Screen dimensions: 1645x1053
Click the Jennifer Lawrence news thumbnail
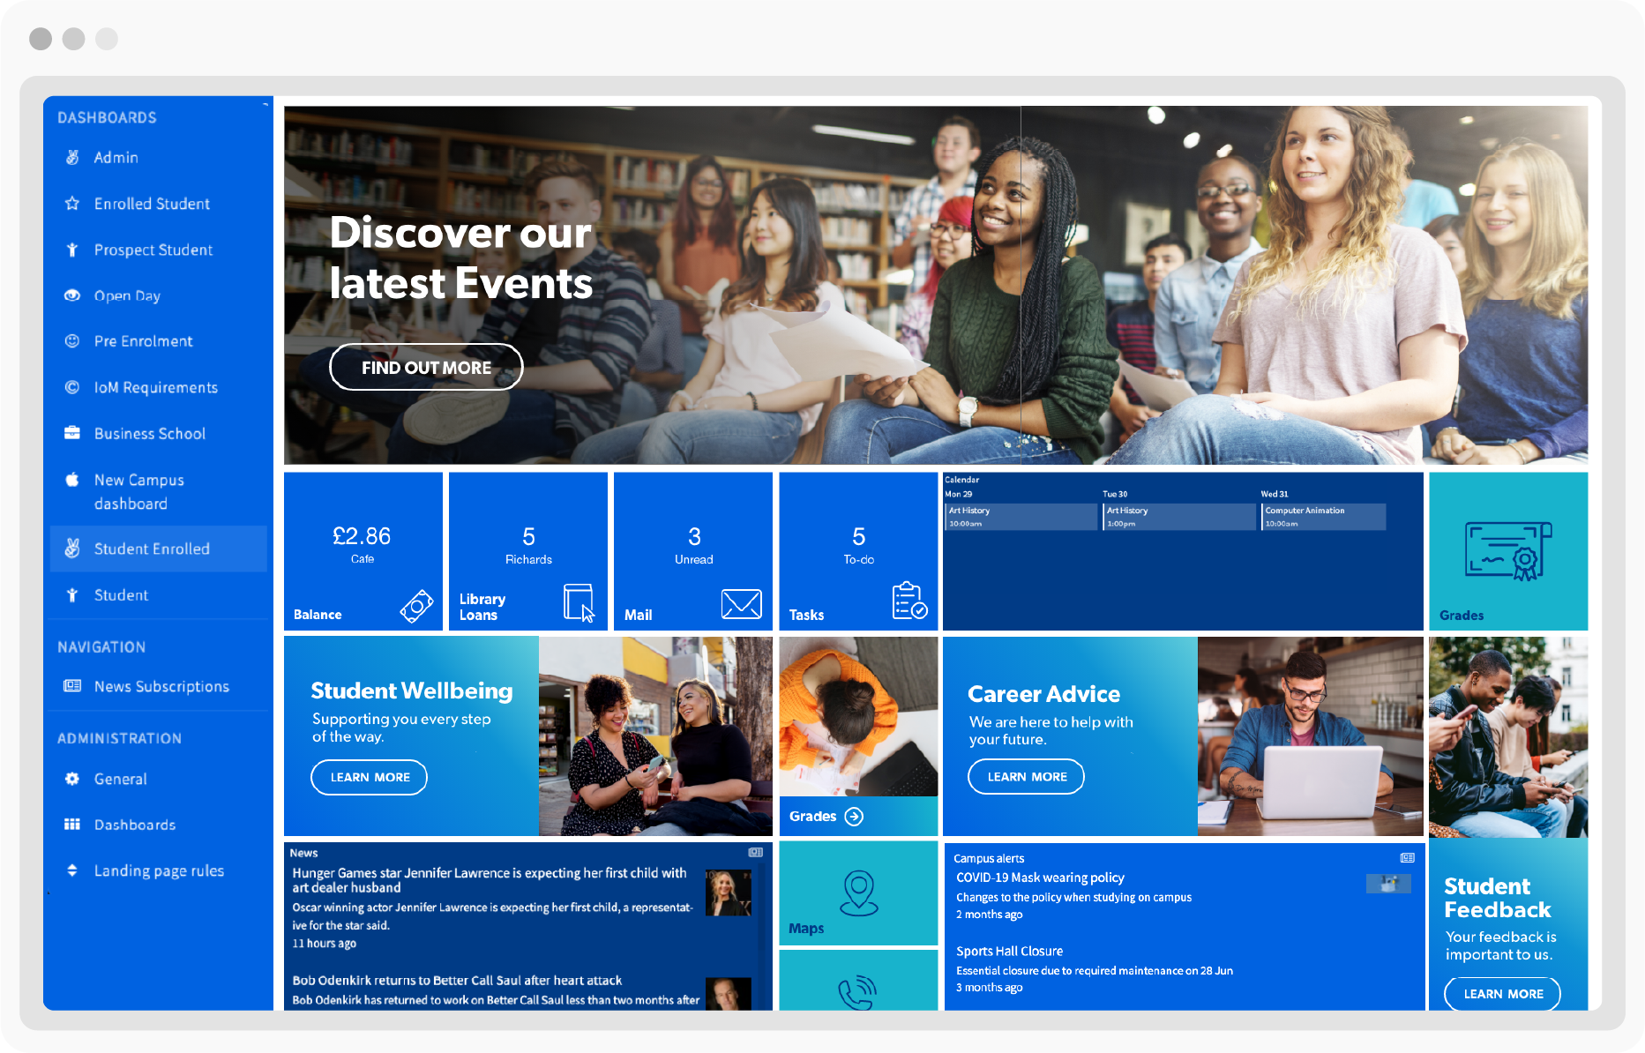[728, 892]
